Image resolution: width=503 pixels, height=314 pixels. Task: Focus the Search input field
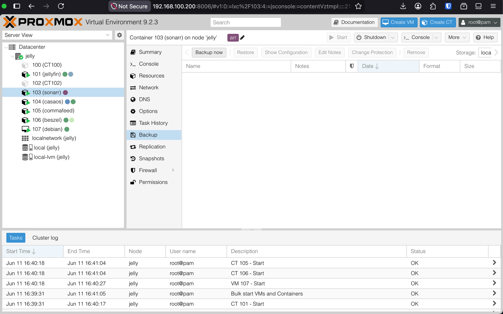point(245,23)
